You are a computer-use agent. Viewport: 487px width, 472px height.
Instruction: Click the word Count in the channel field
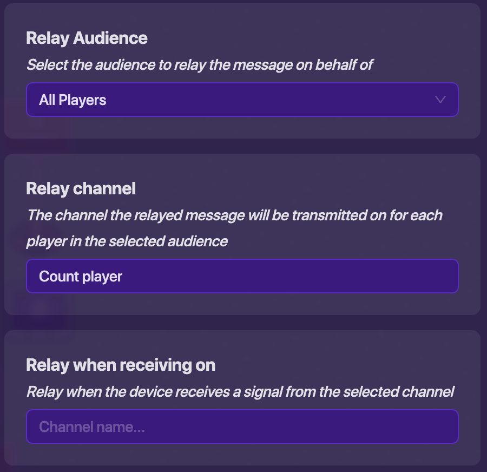[59, 277]
